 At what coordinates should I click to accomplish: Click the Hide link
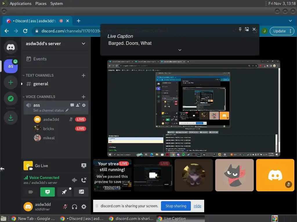(197, 206)
